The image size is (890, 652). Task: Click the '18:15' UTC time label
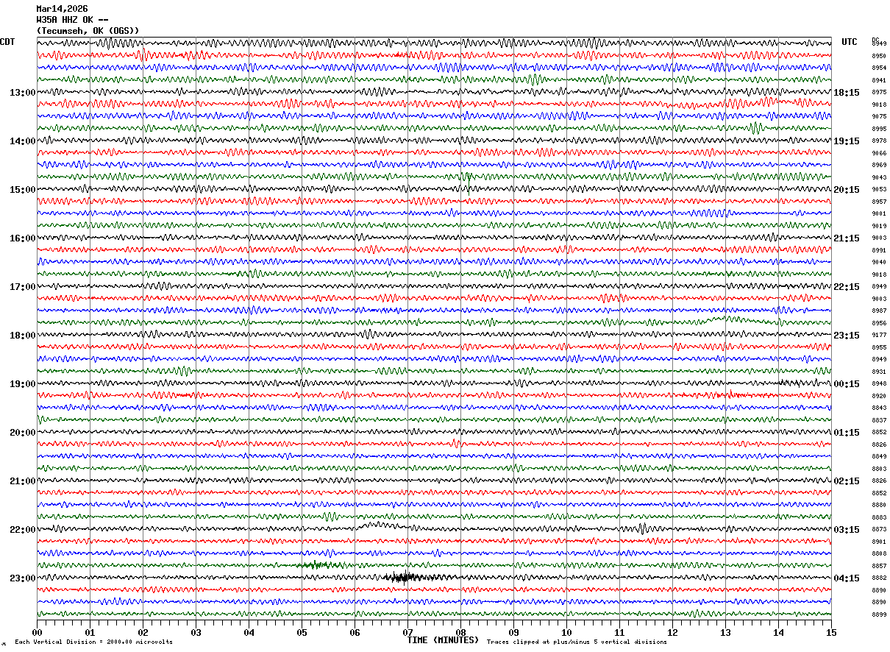click(x=846, y=93)
